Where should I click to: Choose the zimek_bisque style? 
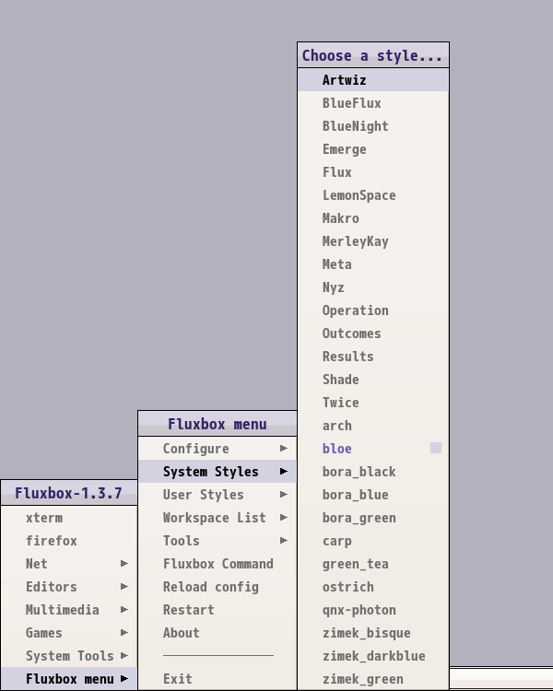point(373,632)
